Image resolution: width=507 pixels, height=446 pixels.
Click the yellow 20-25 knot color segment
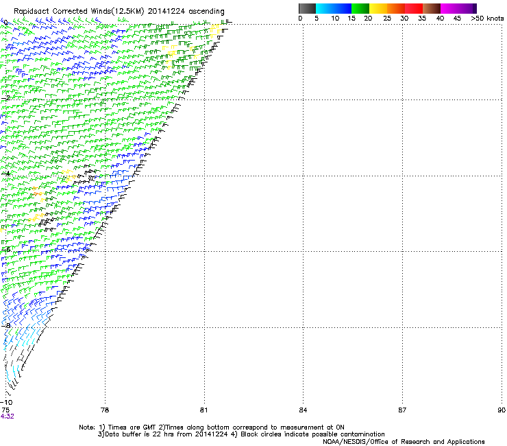[378, 8]
